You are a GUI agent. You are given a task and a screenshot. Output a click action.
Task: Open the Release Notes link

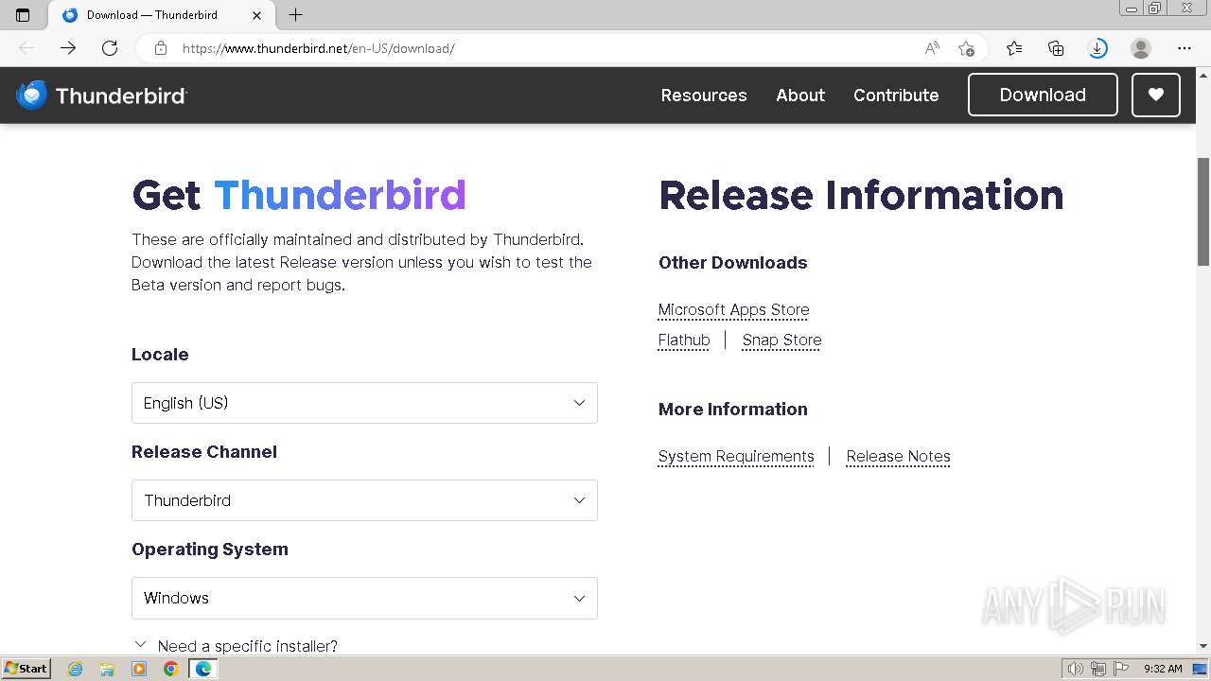tap(898, 456)
